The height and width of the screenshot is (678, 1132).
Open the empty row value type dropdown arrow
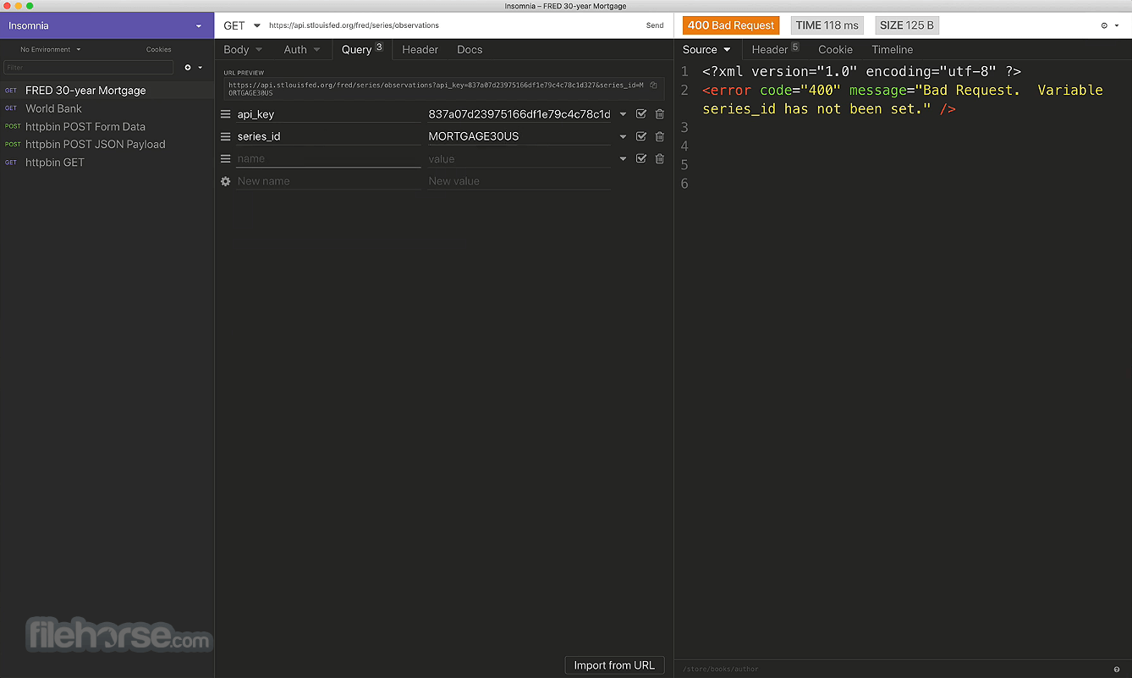click(624, 158)
